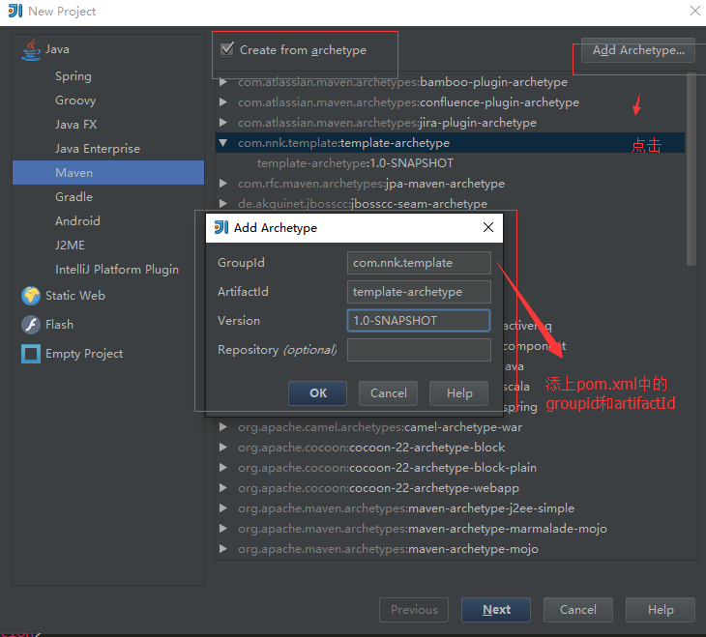Screen dimensions: 706x637
Task: Select J2ME project type
Action: (x=70, y=245)
